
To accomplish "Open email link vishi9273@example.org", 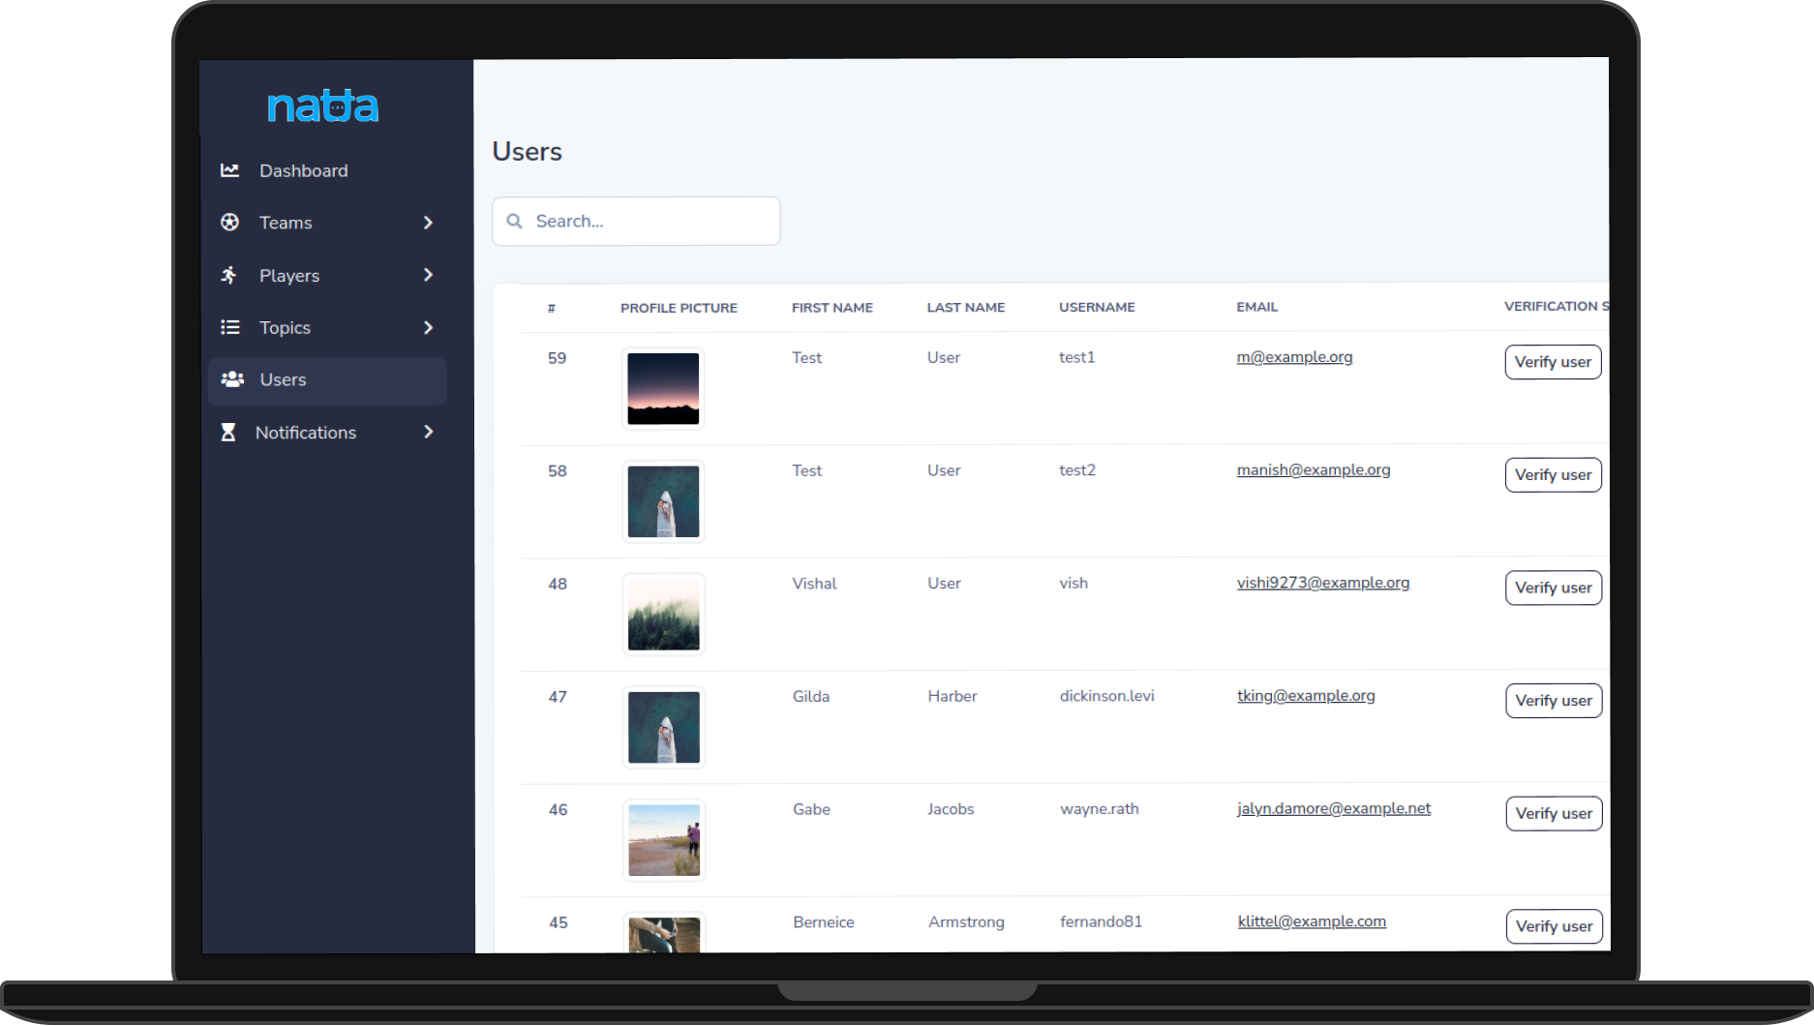I will tap(1322, 583).
